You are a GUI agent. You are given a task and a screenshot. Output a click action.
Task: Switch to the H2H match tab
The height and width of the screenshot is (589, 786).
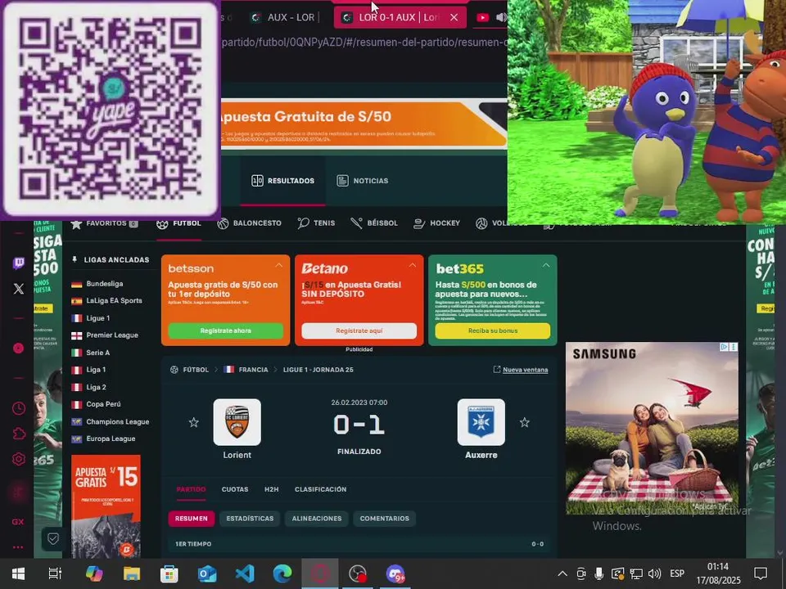(x=271, y=489)
